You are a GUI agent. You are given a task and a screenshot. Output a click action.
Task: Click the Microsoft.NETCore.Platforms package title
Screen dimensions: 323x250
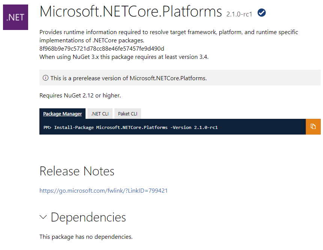pyautogui.click(x=131, y=12)
